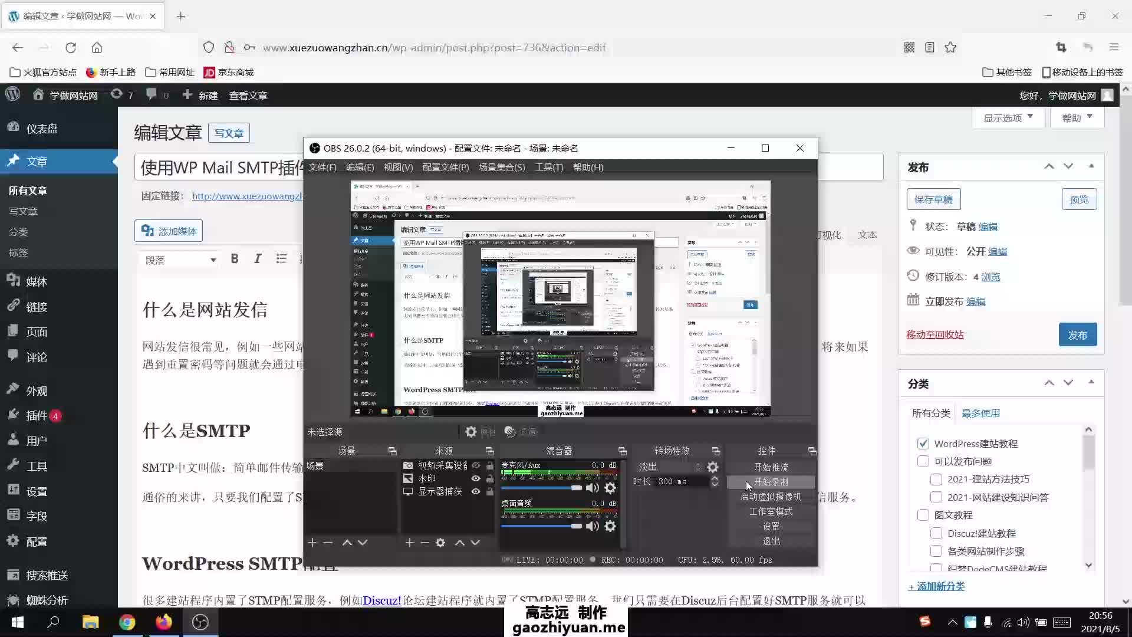
Task: Open OBS 文件(F) menu
Action: click(x=323, y=168)
